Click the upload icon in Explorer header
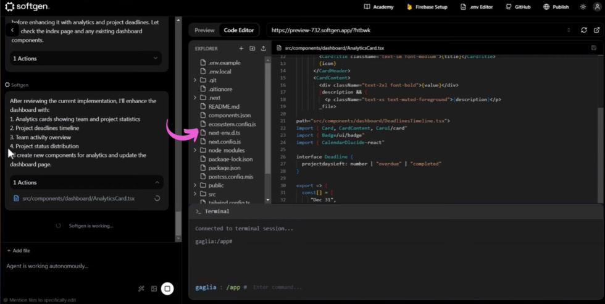Viewport: 605px width, 304px height. pos(264,48)
